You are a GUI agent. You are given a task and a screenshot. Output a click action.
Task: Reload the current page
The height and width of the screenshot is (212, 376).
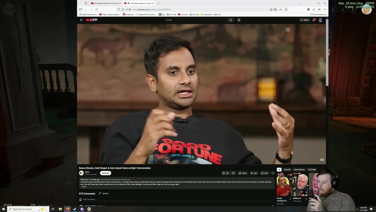[x=96, y=9]
